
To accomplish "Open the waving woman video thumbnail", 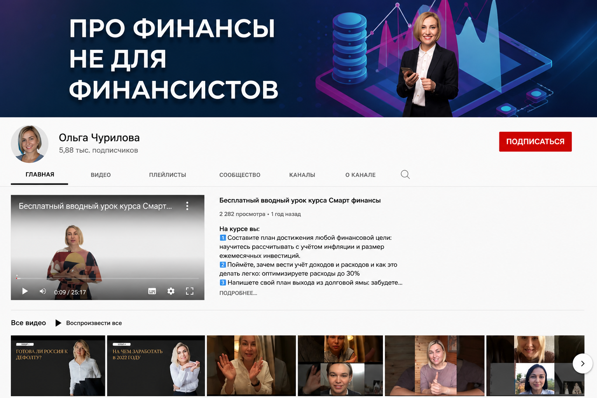I will coord(251,365).
